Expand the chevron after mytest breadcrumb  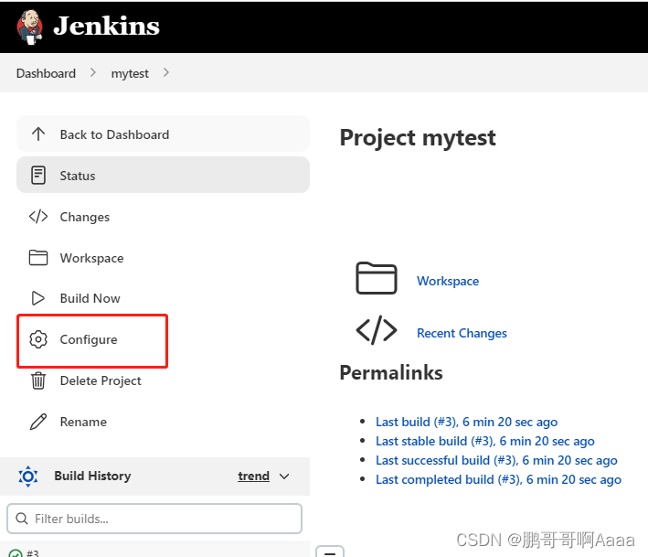point(166,73)
